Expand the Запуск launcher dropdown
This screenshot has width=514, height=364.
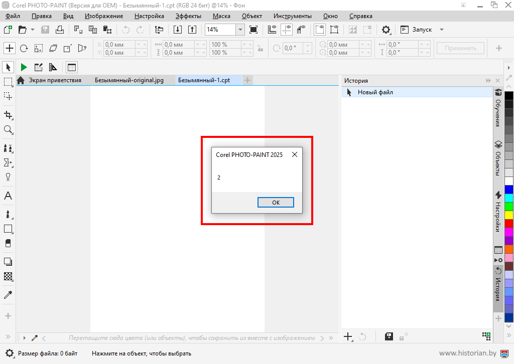442,30
